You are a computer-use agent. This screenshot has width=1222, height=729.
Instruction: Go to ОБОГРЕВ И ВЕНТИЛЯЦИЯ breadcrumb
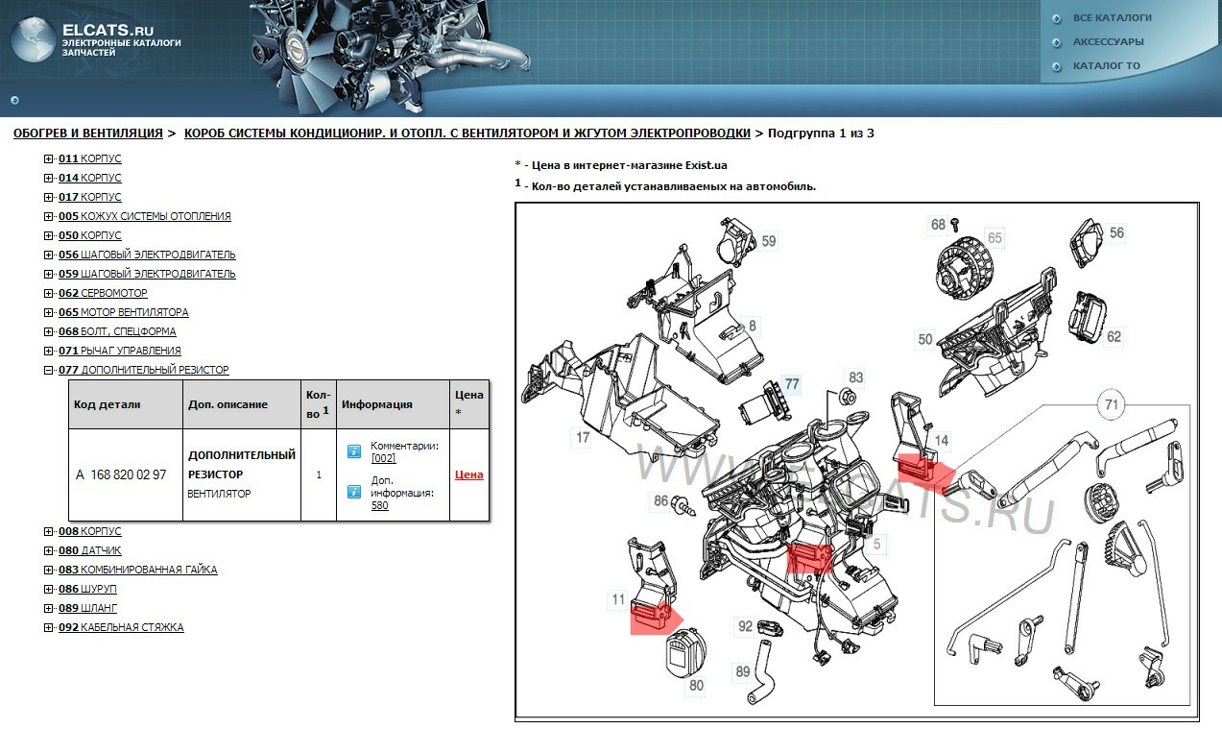pyautogui.click(x=88, y=134)
